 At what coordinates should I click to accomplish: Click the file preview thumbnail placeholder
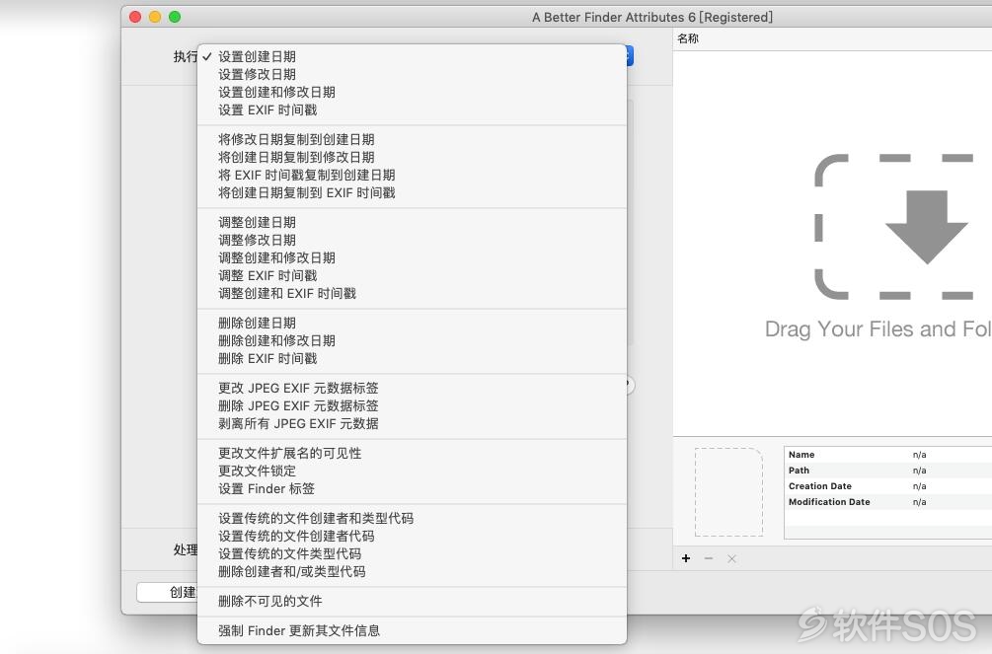(728, 492)
